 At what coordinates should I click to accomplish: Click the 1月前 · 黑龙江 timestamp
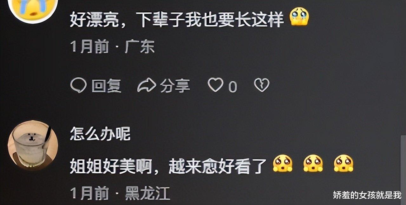pyautogui.click(x=120, y=193)
